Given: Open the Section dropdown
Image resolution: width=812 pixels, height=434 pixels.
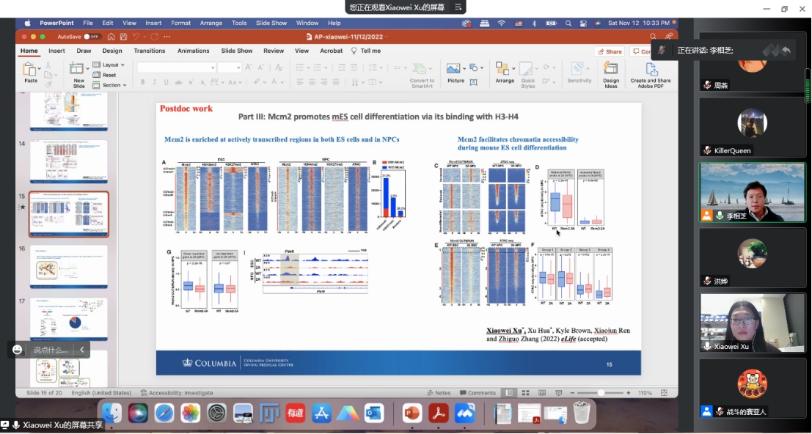Looking at the screenshot, I should tap(110, 85).
